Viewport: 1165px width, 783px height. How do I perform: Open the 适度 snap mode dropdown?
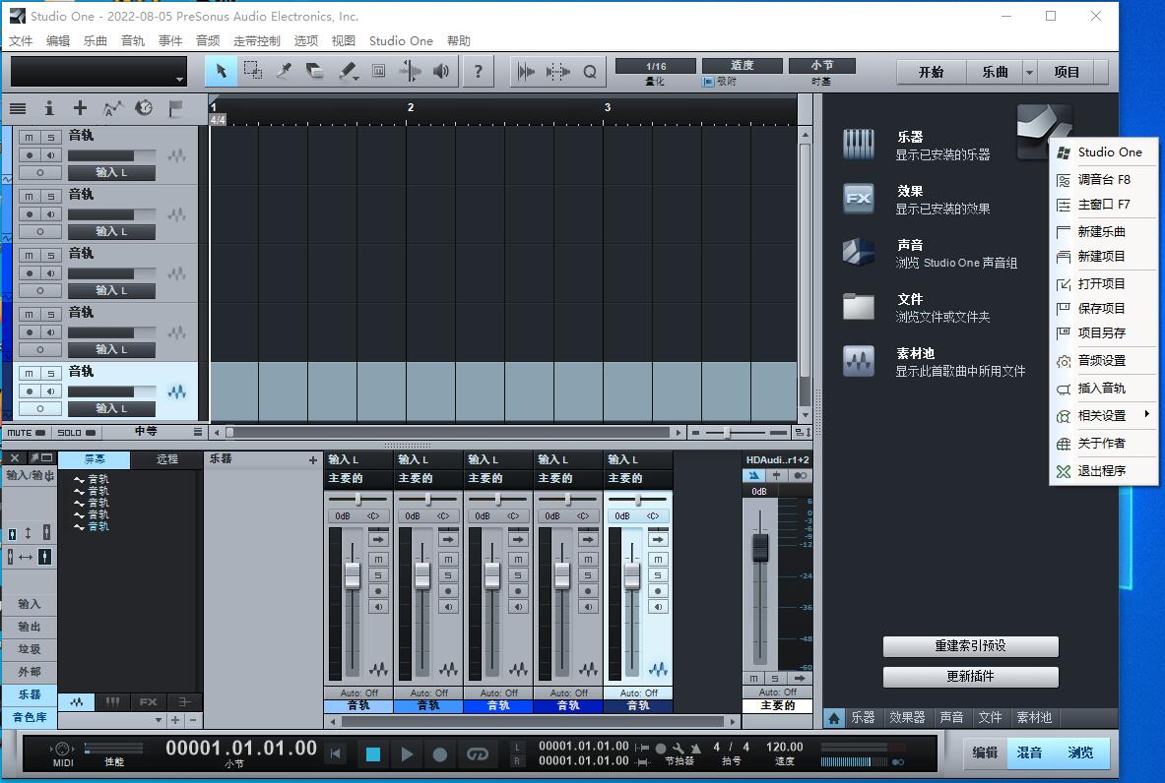(742, 65)
